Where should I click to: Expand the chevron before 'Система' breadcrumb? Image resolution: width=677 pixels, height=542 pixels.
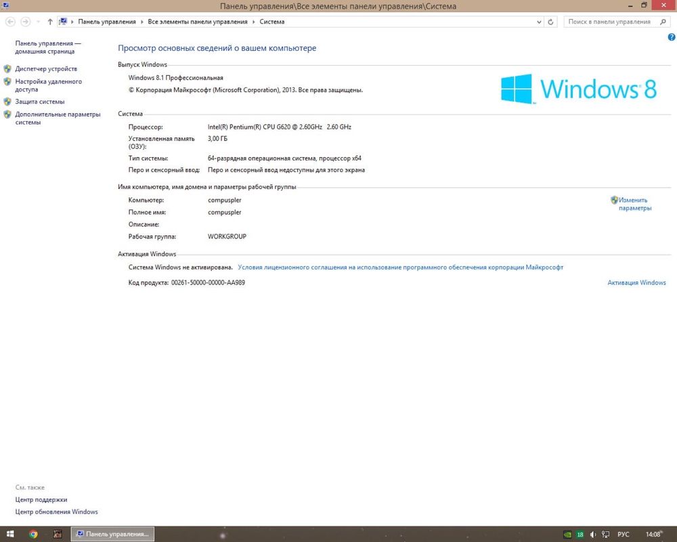254,22
